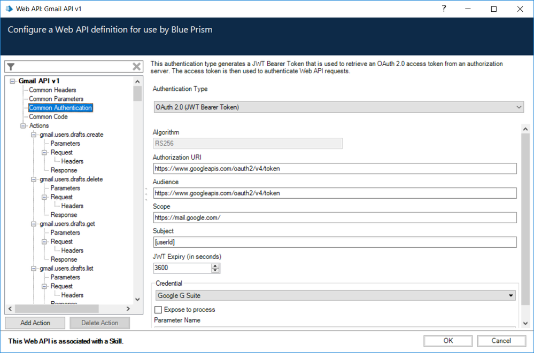This screenshot has height=353, width=534.
Task: Click the Add Action button
Action: (35, 323)
